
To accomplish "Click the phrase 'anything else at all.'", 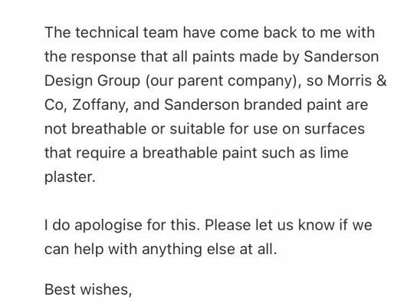I will pyautogui.click(x=209, y=249).
